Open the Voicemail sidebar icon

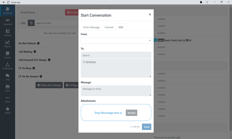tap(7, 22)
